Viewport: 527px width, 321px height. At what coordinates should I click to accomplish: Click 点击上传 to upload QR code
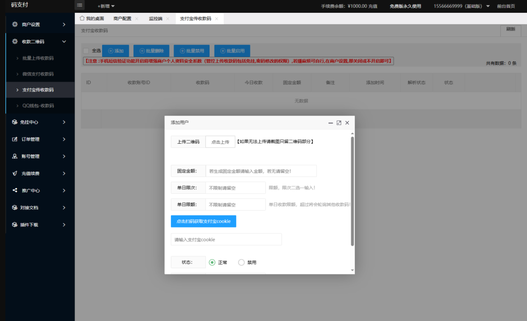[x=220, y=142]
